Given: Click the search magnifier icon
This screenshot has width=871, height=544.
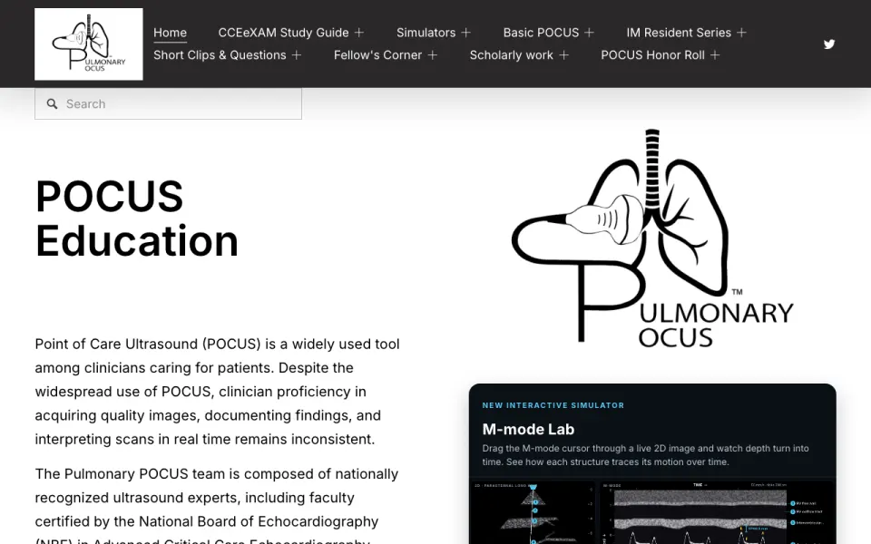Looking at the screenshot, I should [x=52, y=103].
